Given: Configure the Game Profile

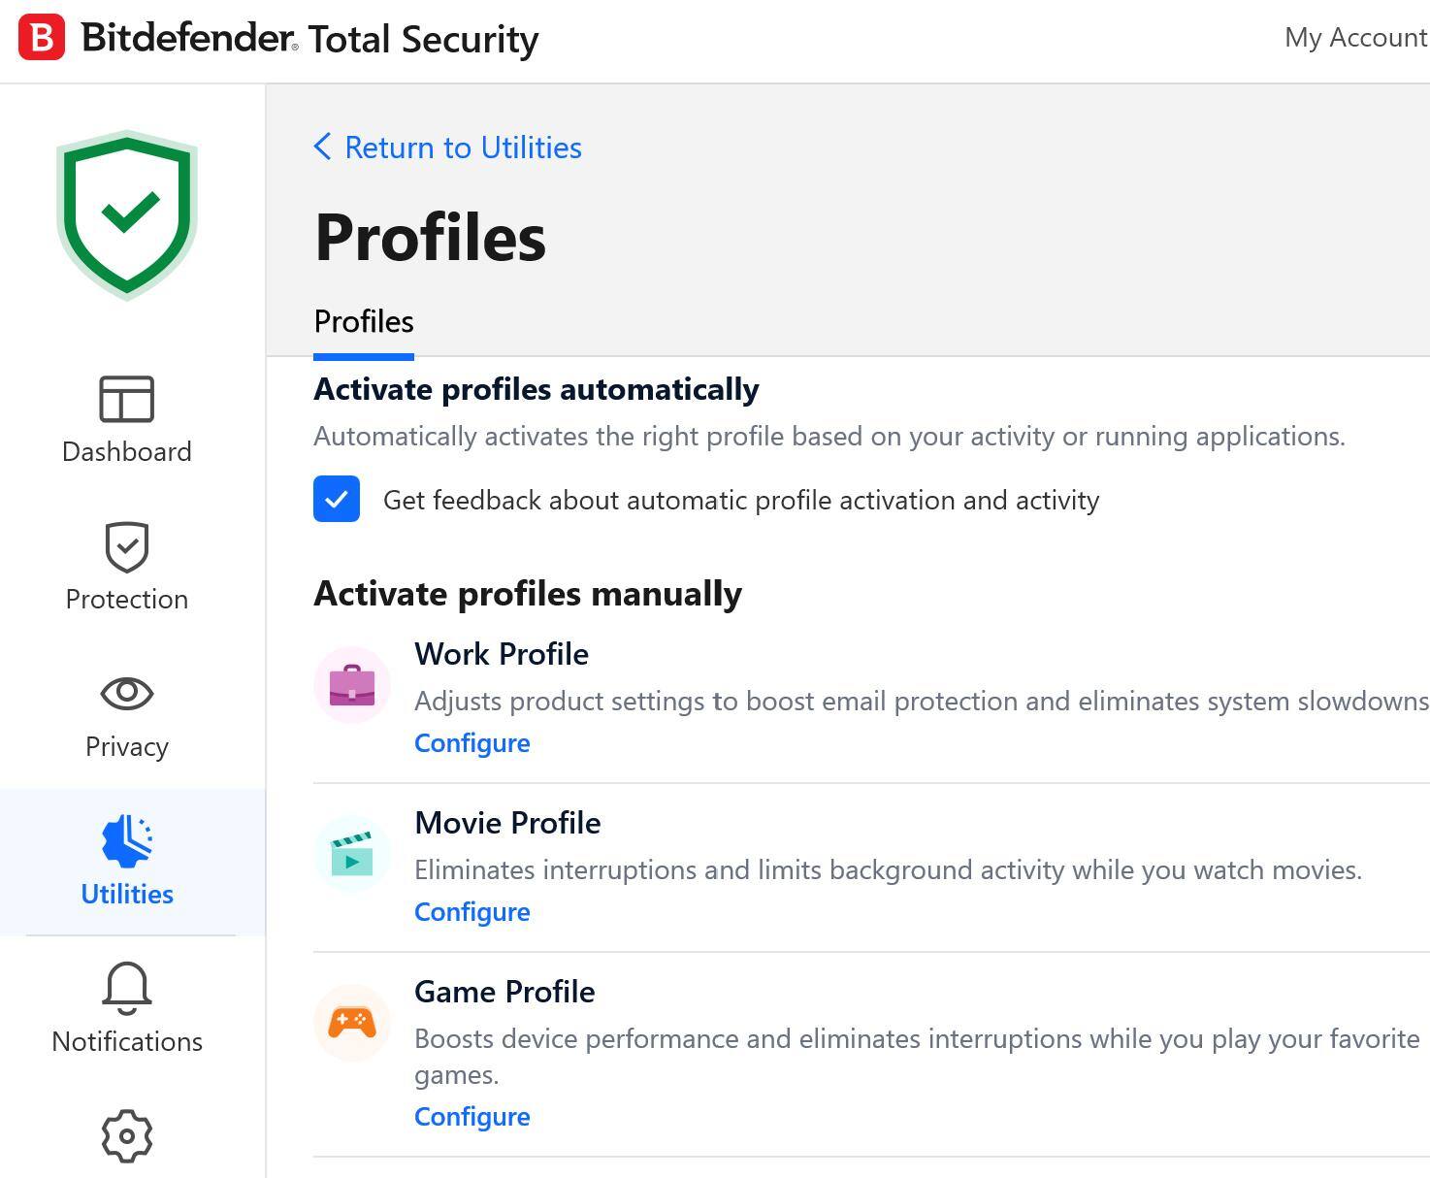Looking at the screenshot, I should (471, 1117).
